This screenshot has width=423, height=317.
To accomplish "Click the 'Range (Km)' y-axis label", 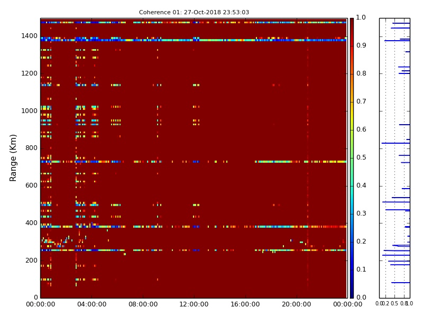I will [13, 158].
